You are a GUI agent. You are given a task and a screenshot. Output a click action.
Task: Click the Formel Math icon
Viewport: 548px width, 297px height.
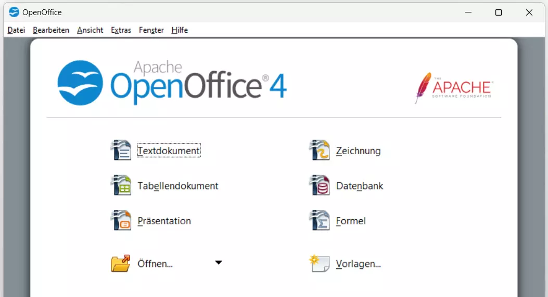(x=320, y=220)
